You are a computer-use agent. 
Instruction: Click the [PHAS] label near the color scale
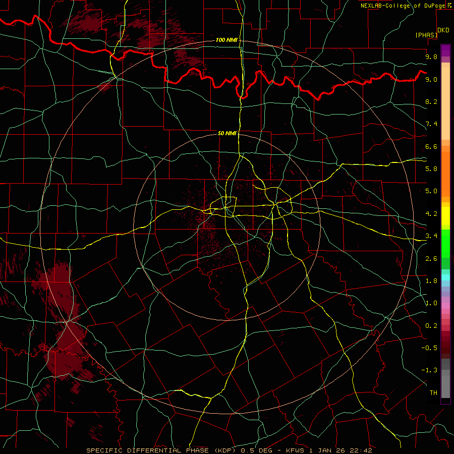click(426, 35)
